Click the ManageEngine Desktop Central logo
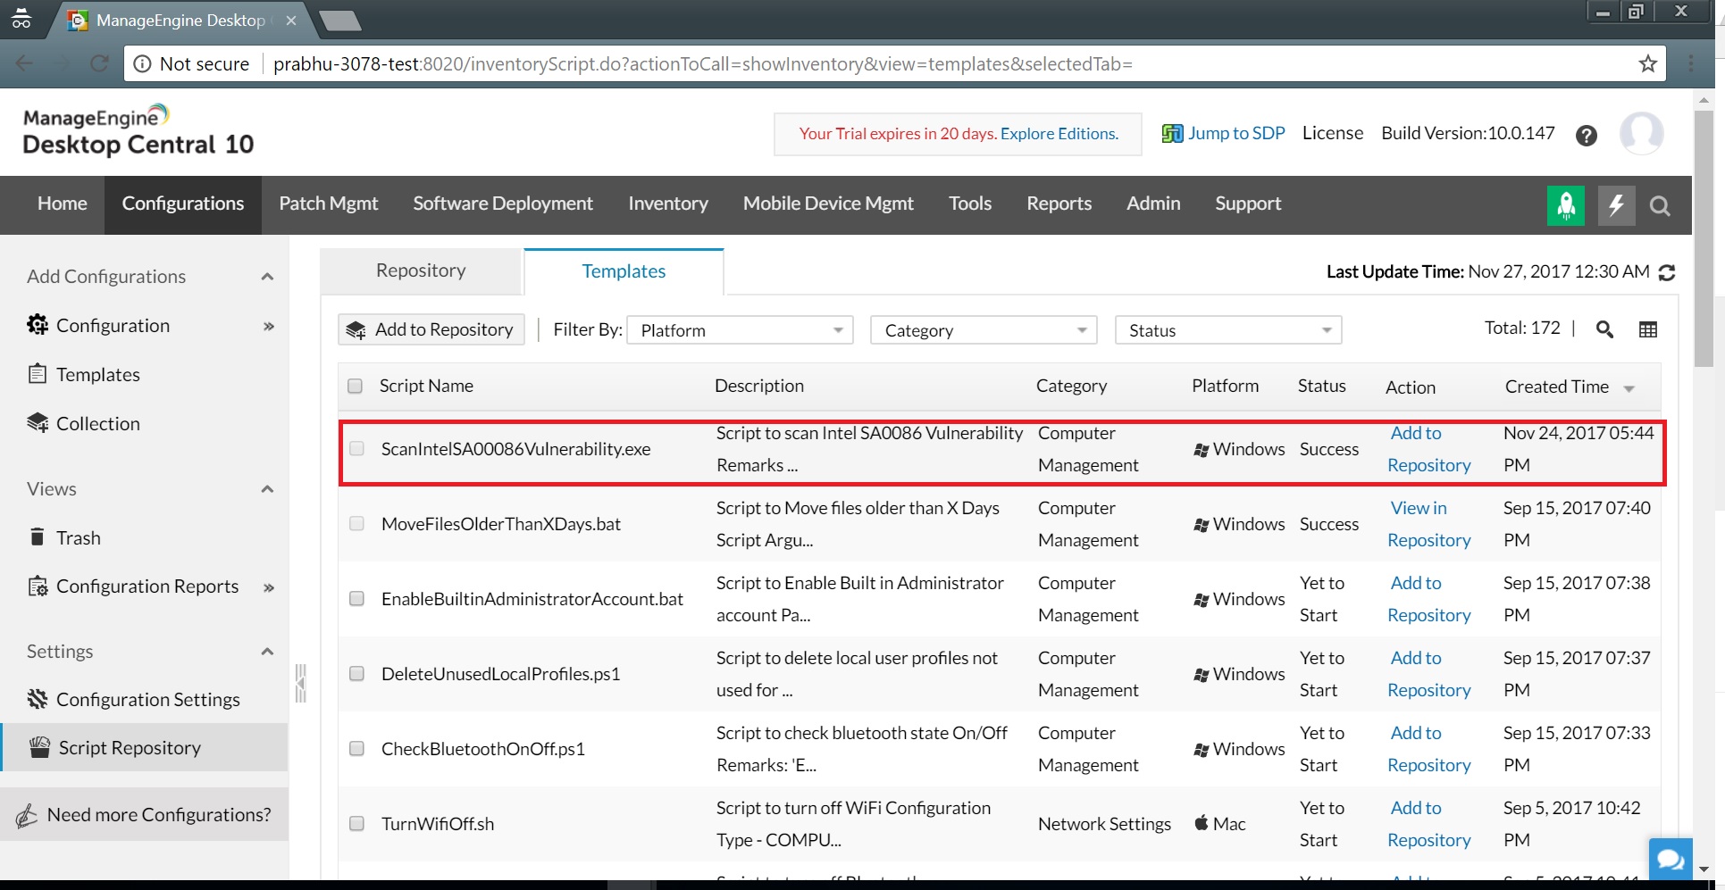The height and width of the screenshot is (890, 1725). (x=138, y=131)
